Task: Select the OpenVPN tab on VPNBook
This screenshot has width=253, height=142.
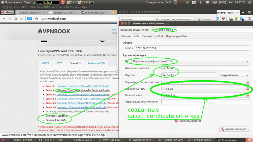Action: click(75, 63)
